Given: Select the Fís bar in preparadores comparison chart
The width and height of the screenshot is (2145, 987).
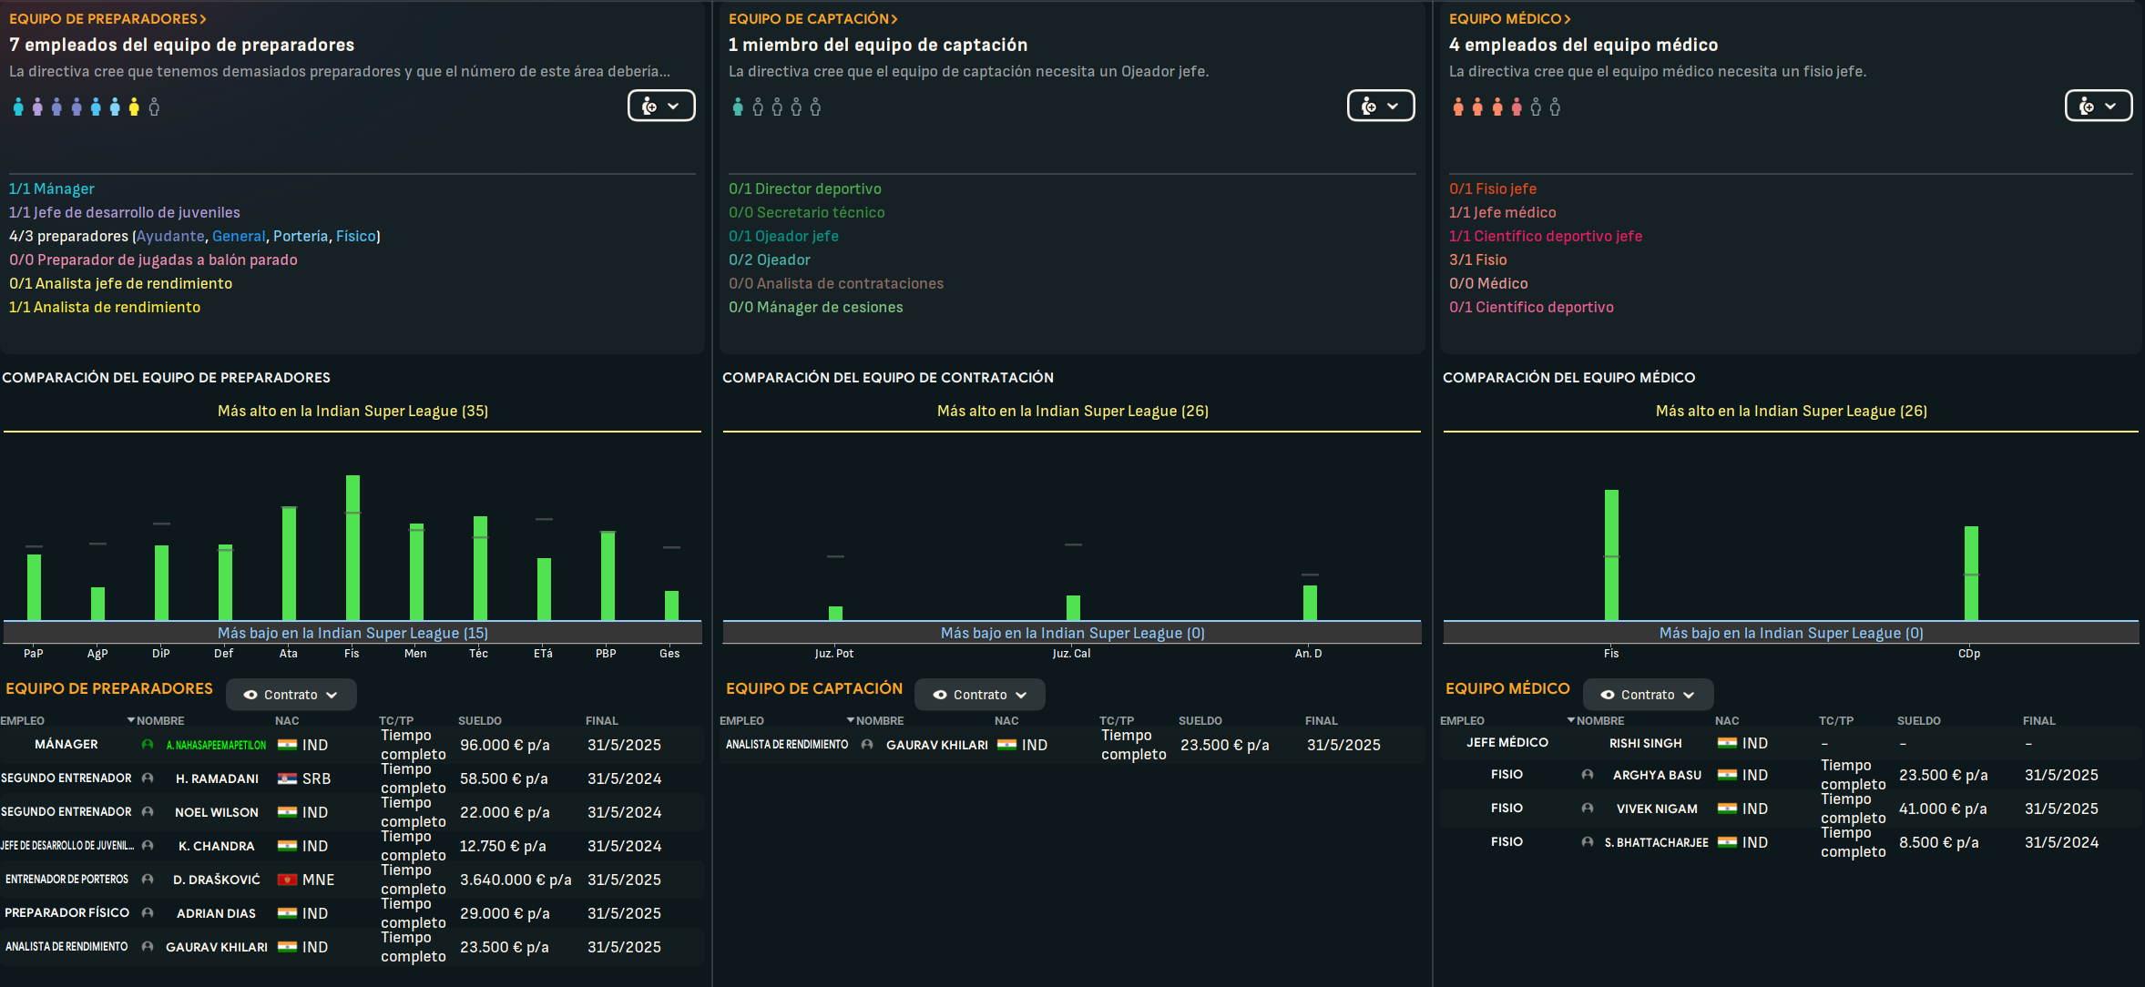Looking at the screenshot, I should (x=352, y=548).
